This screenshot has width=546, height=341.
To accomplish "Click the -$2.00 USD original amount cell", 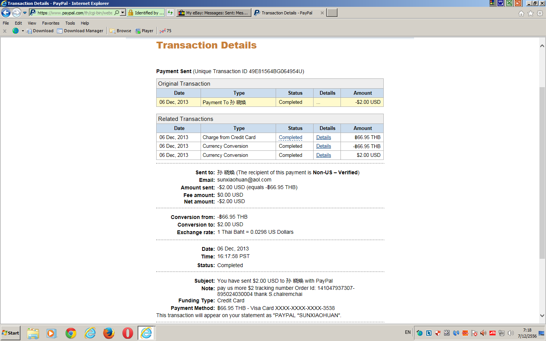I will coord(362,102).
